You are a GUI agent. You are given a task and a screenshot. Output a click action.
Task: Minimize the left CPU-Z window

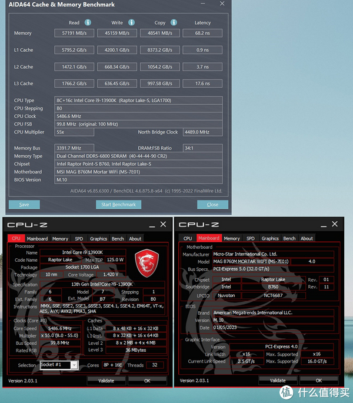point(152,225)
